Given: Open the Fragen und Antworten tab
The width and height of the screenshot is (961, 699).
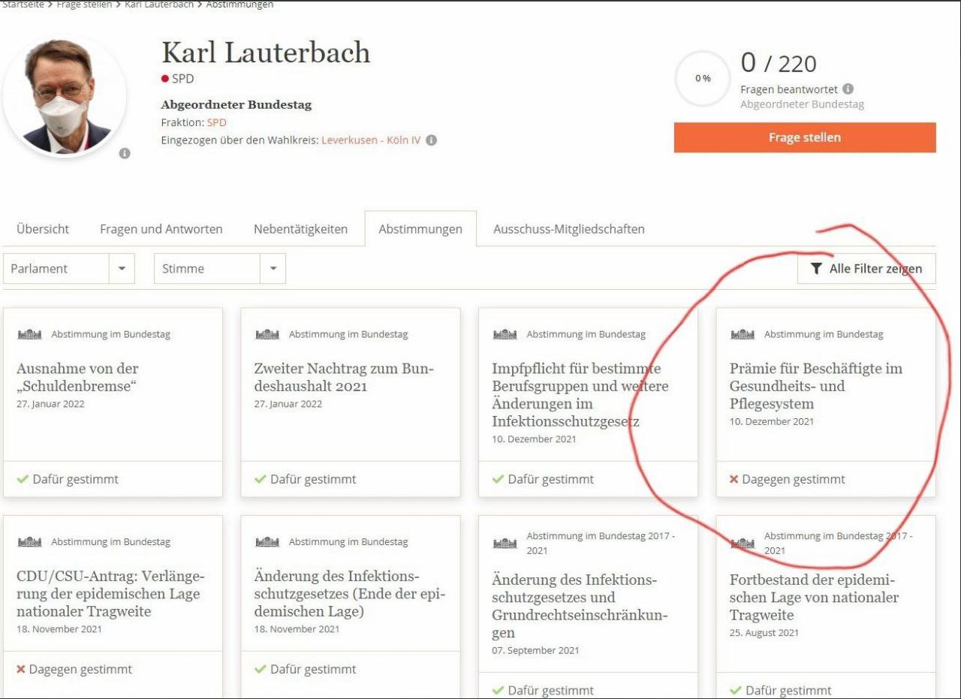Looking at the screenshot, I should [x=161, y=229].
